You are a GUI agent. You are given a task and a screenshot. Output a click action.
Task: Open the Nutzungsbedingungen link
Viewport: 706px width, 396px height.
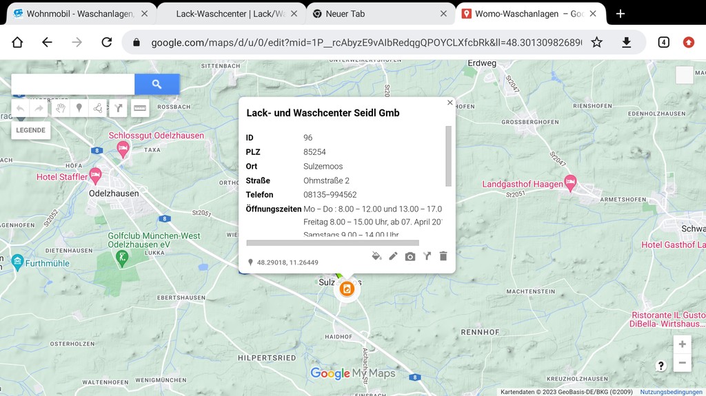click(671, 392)
